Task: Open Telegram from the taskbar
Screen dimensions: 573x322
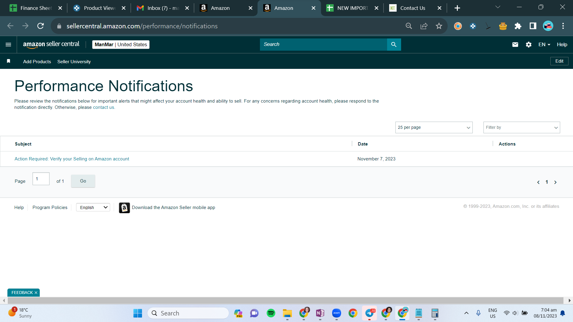Action: tap(369, 313)
